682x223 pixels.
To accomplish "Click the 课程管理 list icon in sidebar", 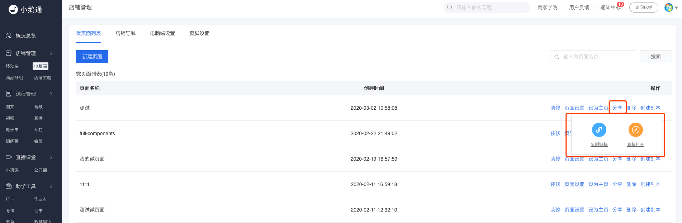I will 9,94.
